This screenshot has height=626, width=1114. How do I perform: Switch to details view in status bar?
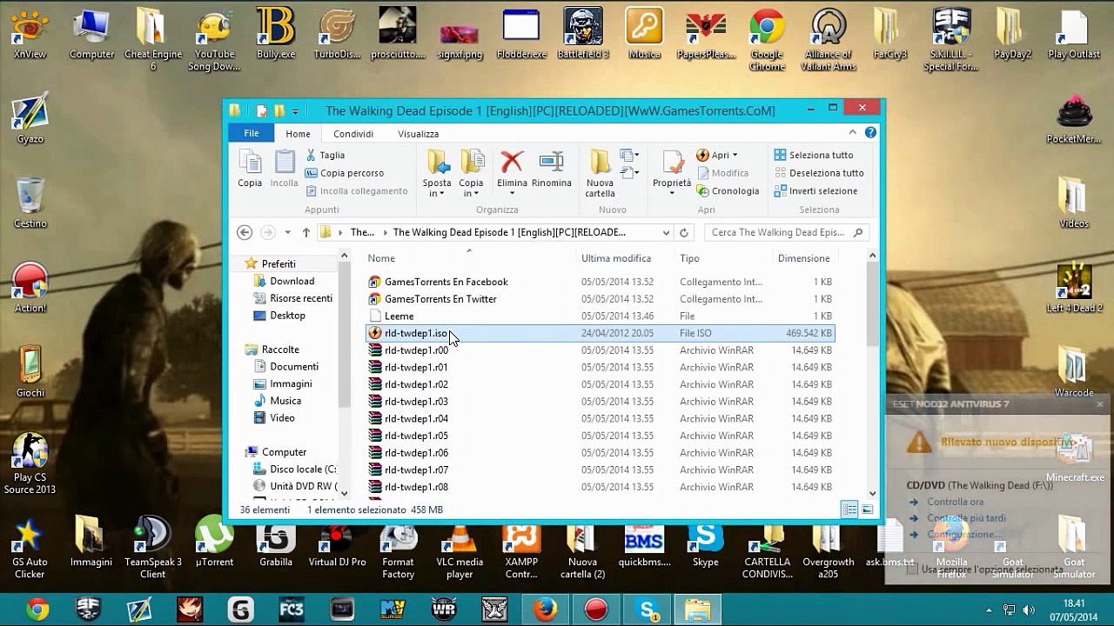coord(849,509)
